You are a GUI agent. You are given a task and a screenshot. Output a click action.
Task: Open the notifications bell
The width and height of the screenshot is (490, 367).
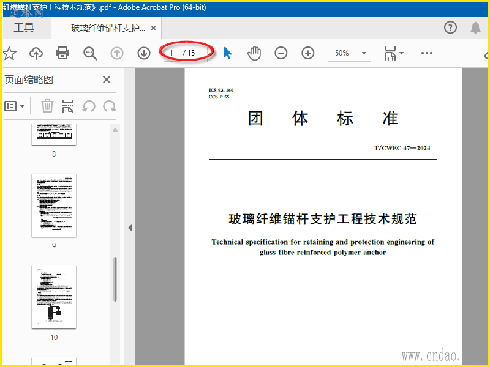coord(476,28)
